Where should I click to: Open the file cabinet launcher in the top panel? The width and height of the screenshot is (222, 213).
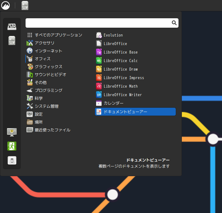pyautogui.click(x=25, y=5)
